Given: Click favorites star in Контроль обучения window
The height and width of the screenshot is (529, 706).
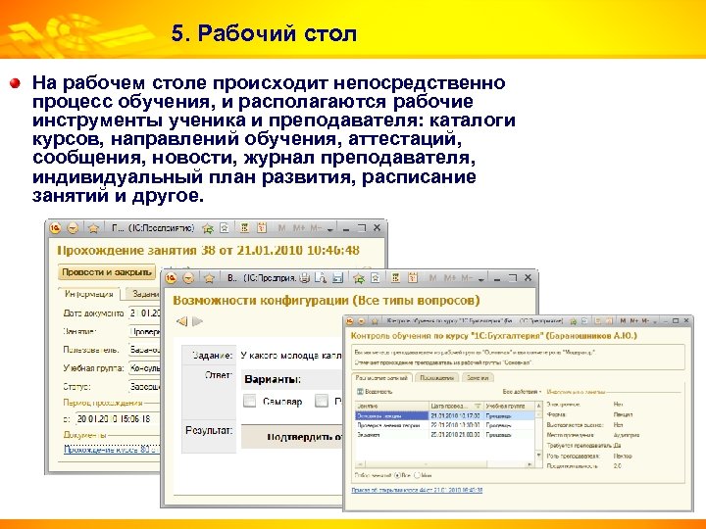Looking at the screenshot, I should click(375, 321).
